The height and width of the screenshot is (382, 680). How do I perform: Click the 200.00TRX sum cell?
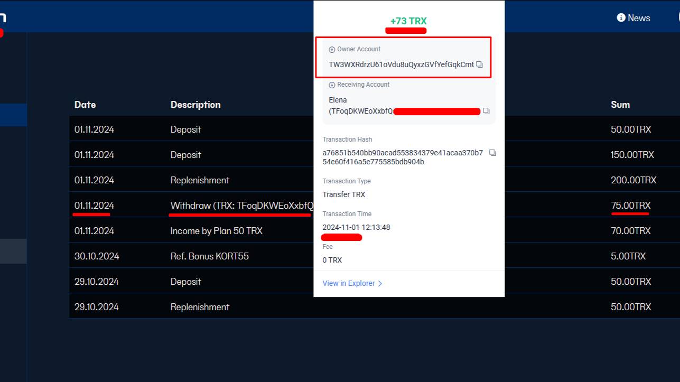coord(634,180)
